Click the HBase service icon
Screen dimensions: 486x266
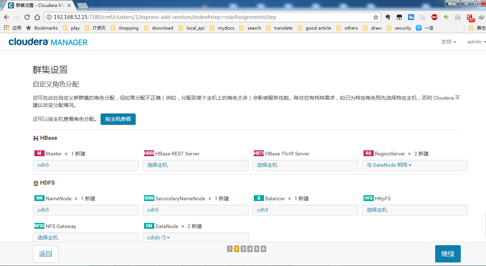pos(35,138)
